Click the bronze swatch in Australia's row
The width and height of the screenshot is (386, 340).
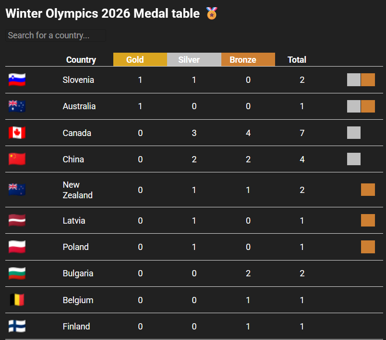click(368, 106)
